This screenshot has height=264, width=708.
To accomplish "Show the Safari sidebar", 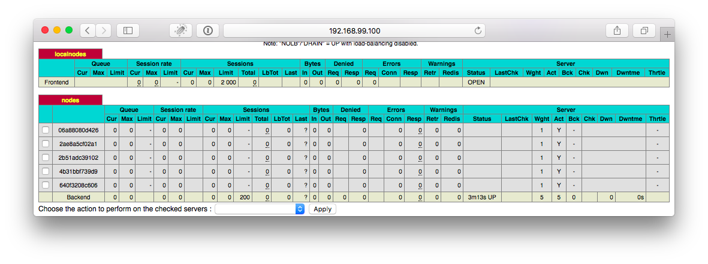I will click(128, 31).
